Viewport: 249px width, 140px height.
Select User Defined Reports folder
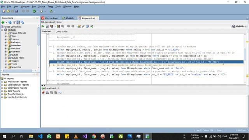[17, 97]
